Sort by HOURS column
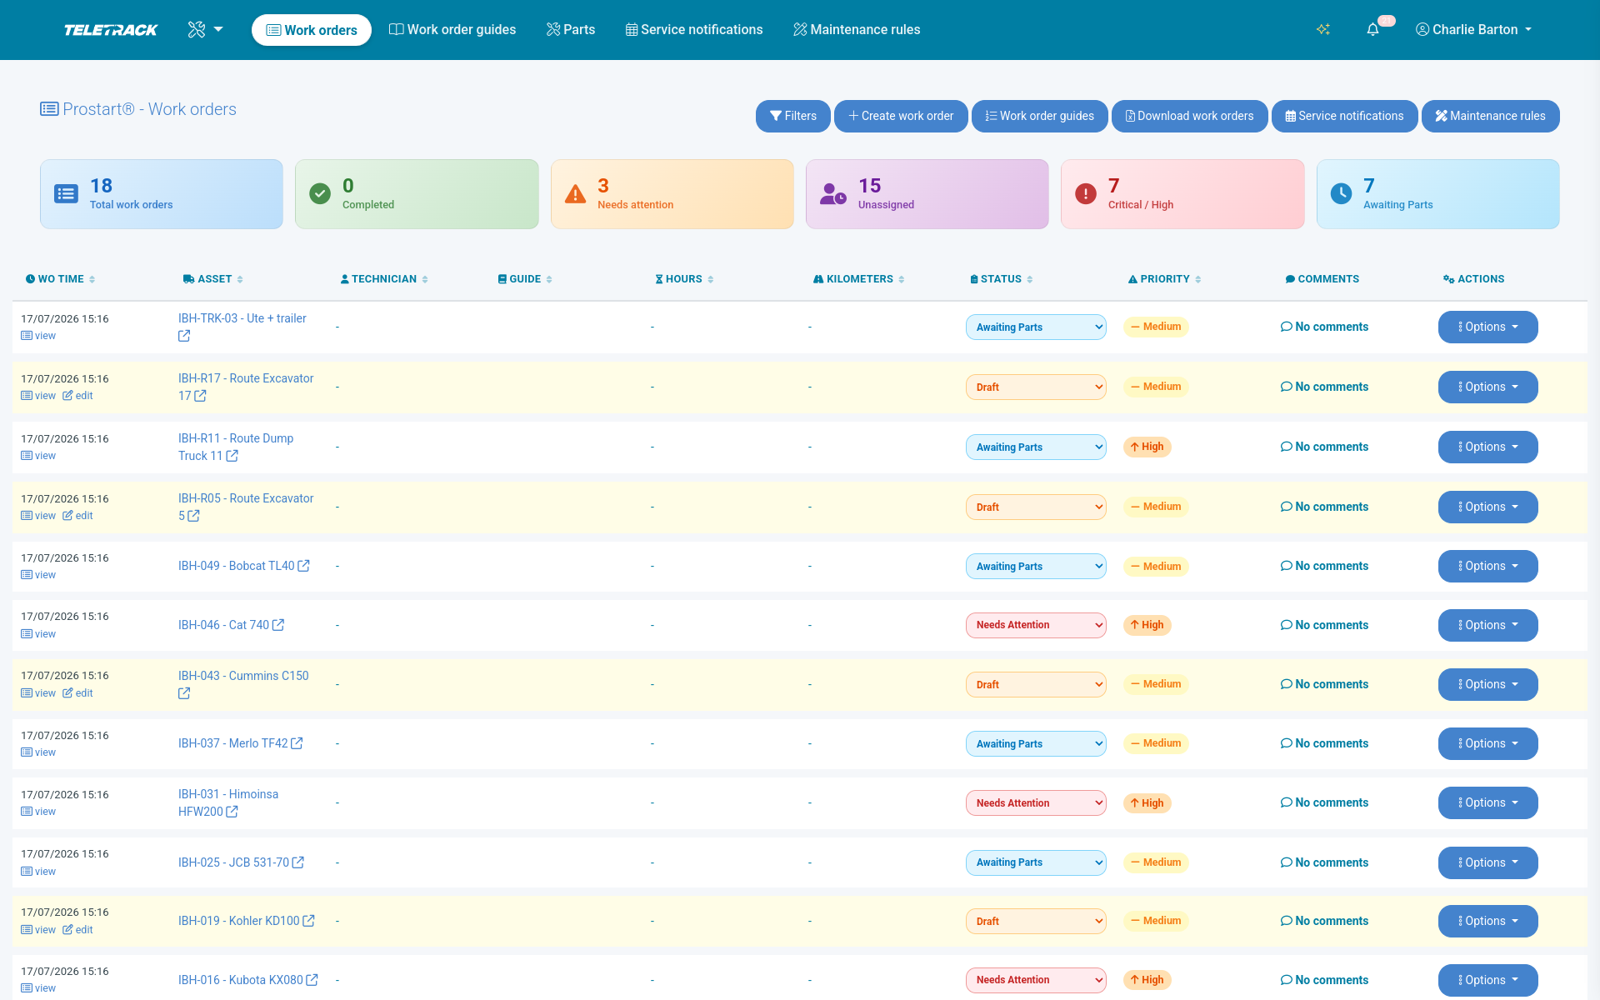The height and width of the screenshot is (1000, 1600). point(684,279)
